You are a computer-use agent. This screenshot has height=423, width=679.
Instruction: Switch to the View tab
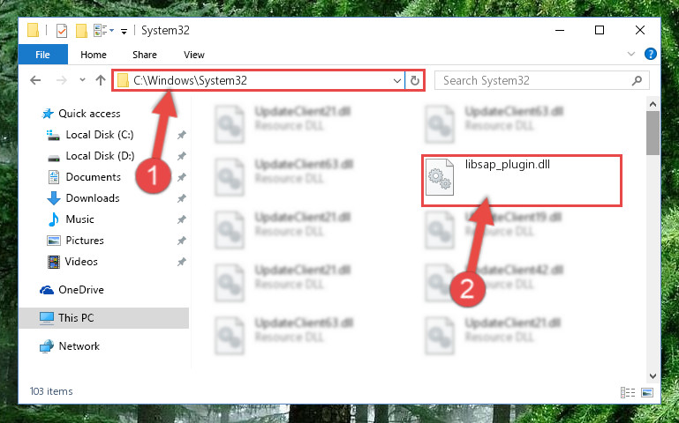(194, 55)
